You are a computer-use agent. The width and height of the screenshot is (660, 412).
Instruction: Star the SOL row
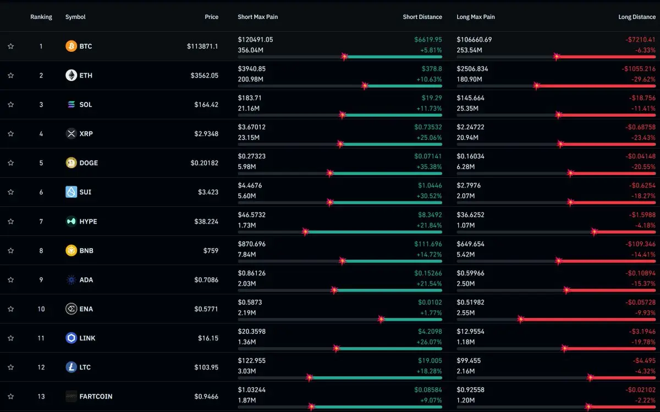pos(10,105)
